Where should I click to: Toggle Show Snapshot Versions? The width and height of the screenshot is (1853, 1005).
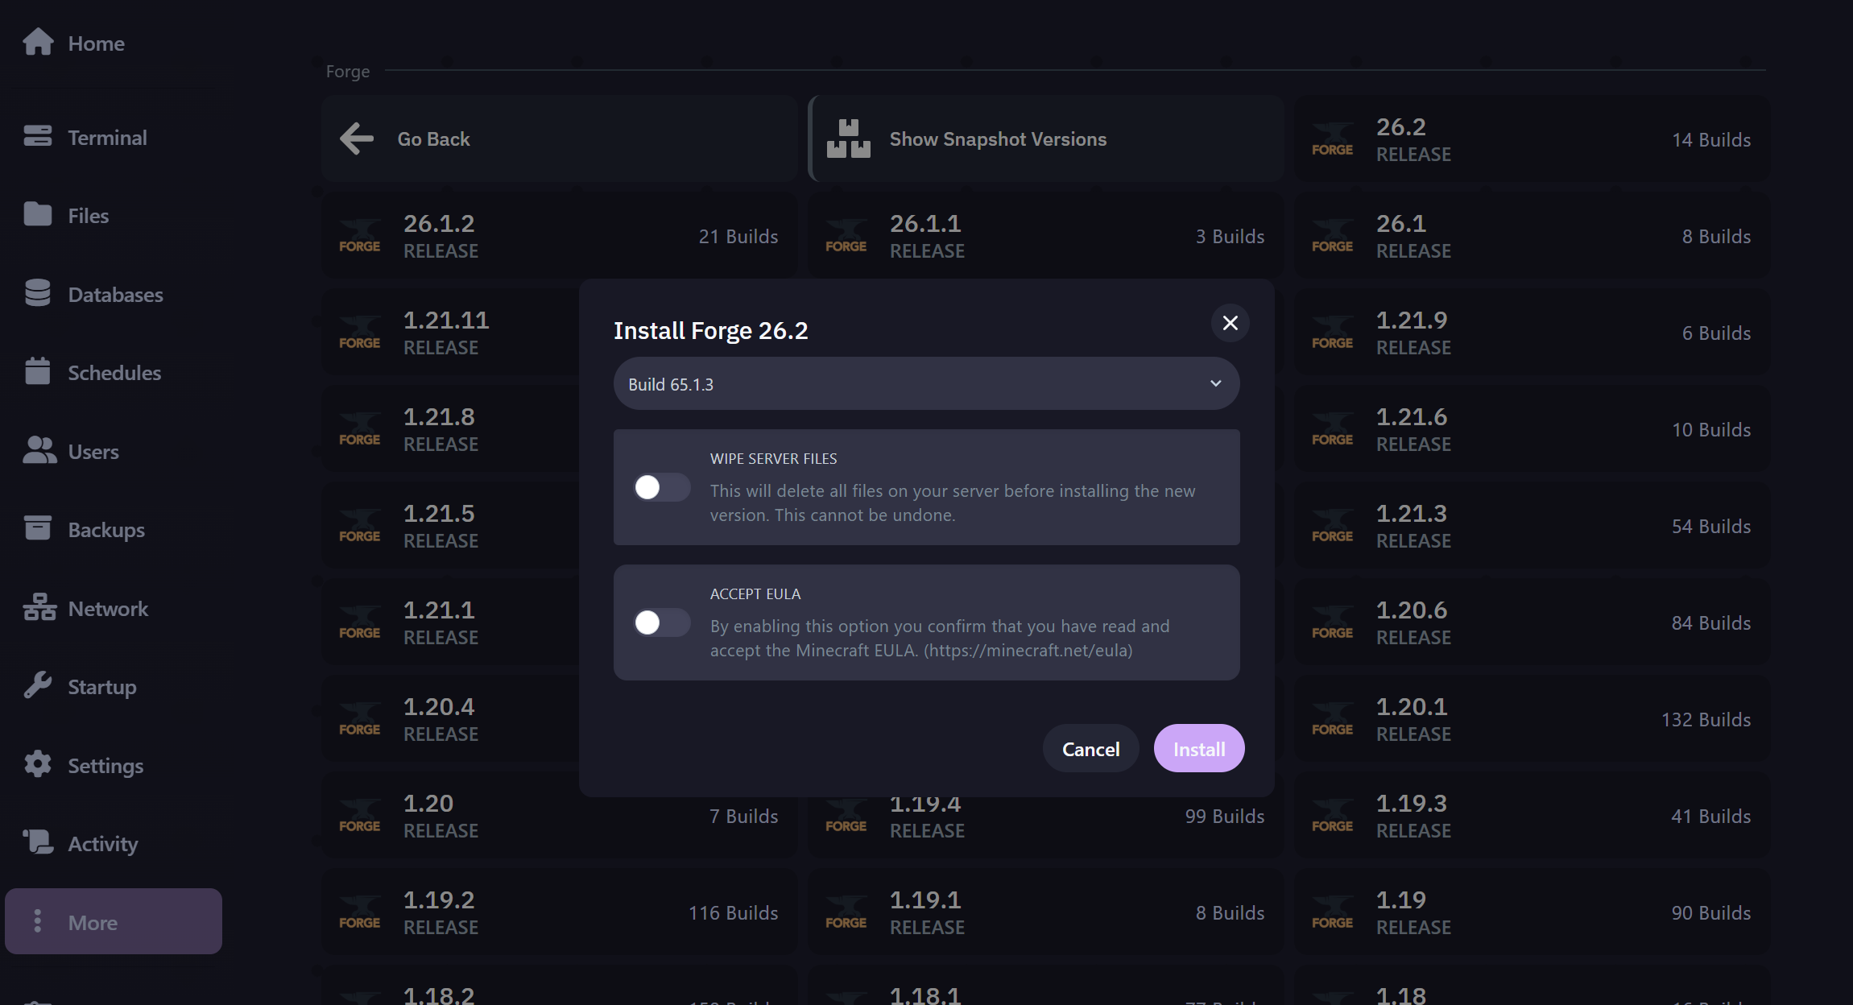[x=1046, y=139]
